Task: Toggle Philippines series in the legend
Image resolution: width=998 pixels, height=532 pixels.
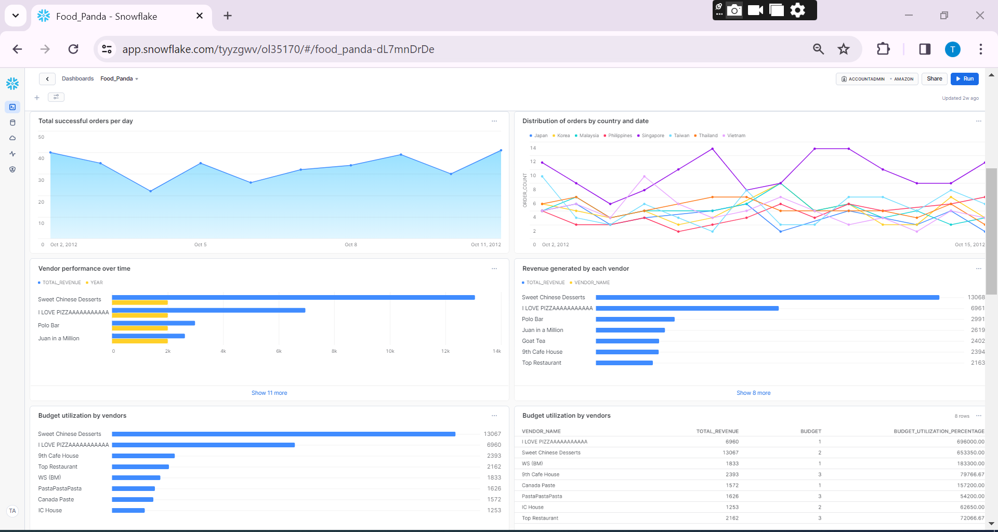Action: click(x=618, y=136)
